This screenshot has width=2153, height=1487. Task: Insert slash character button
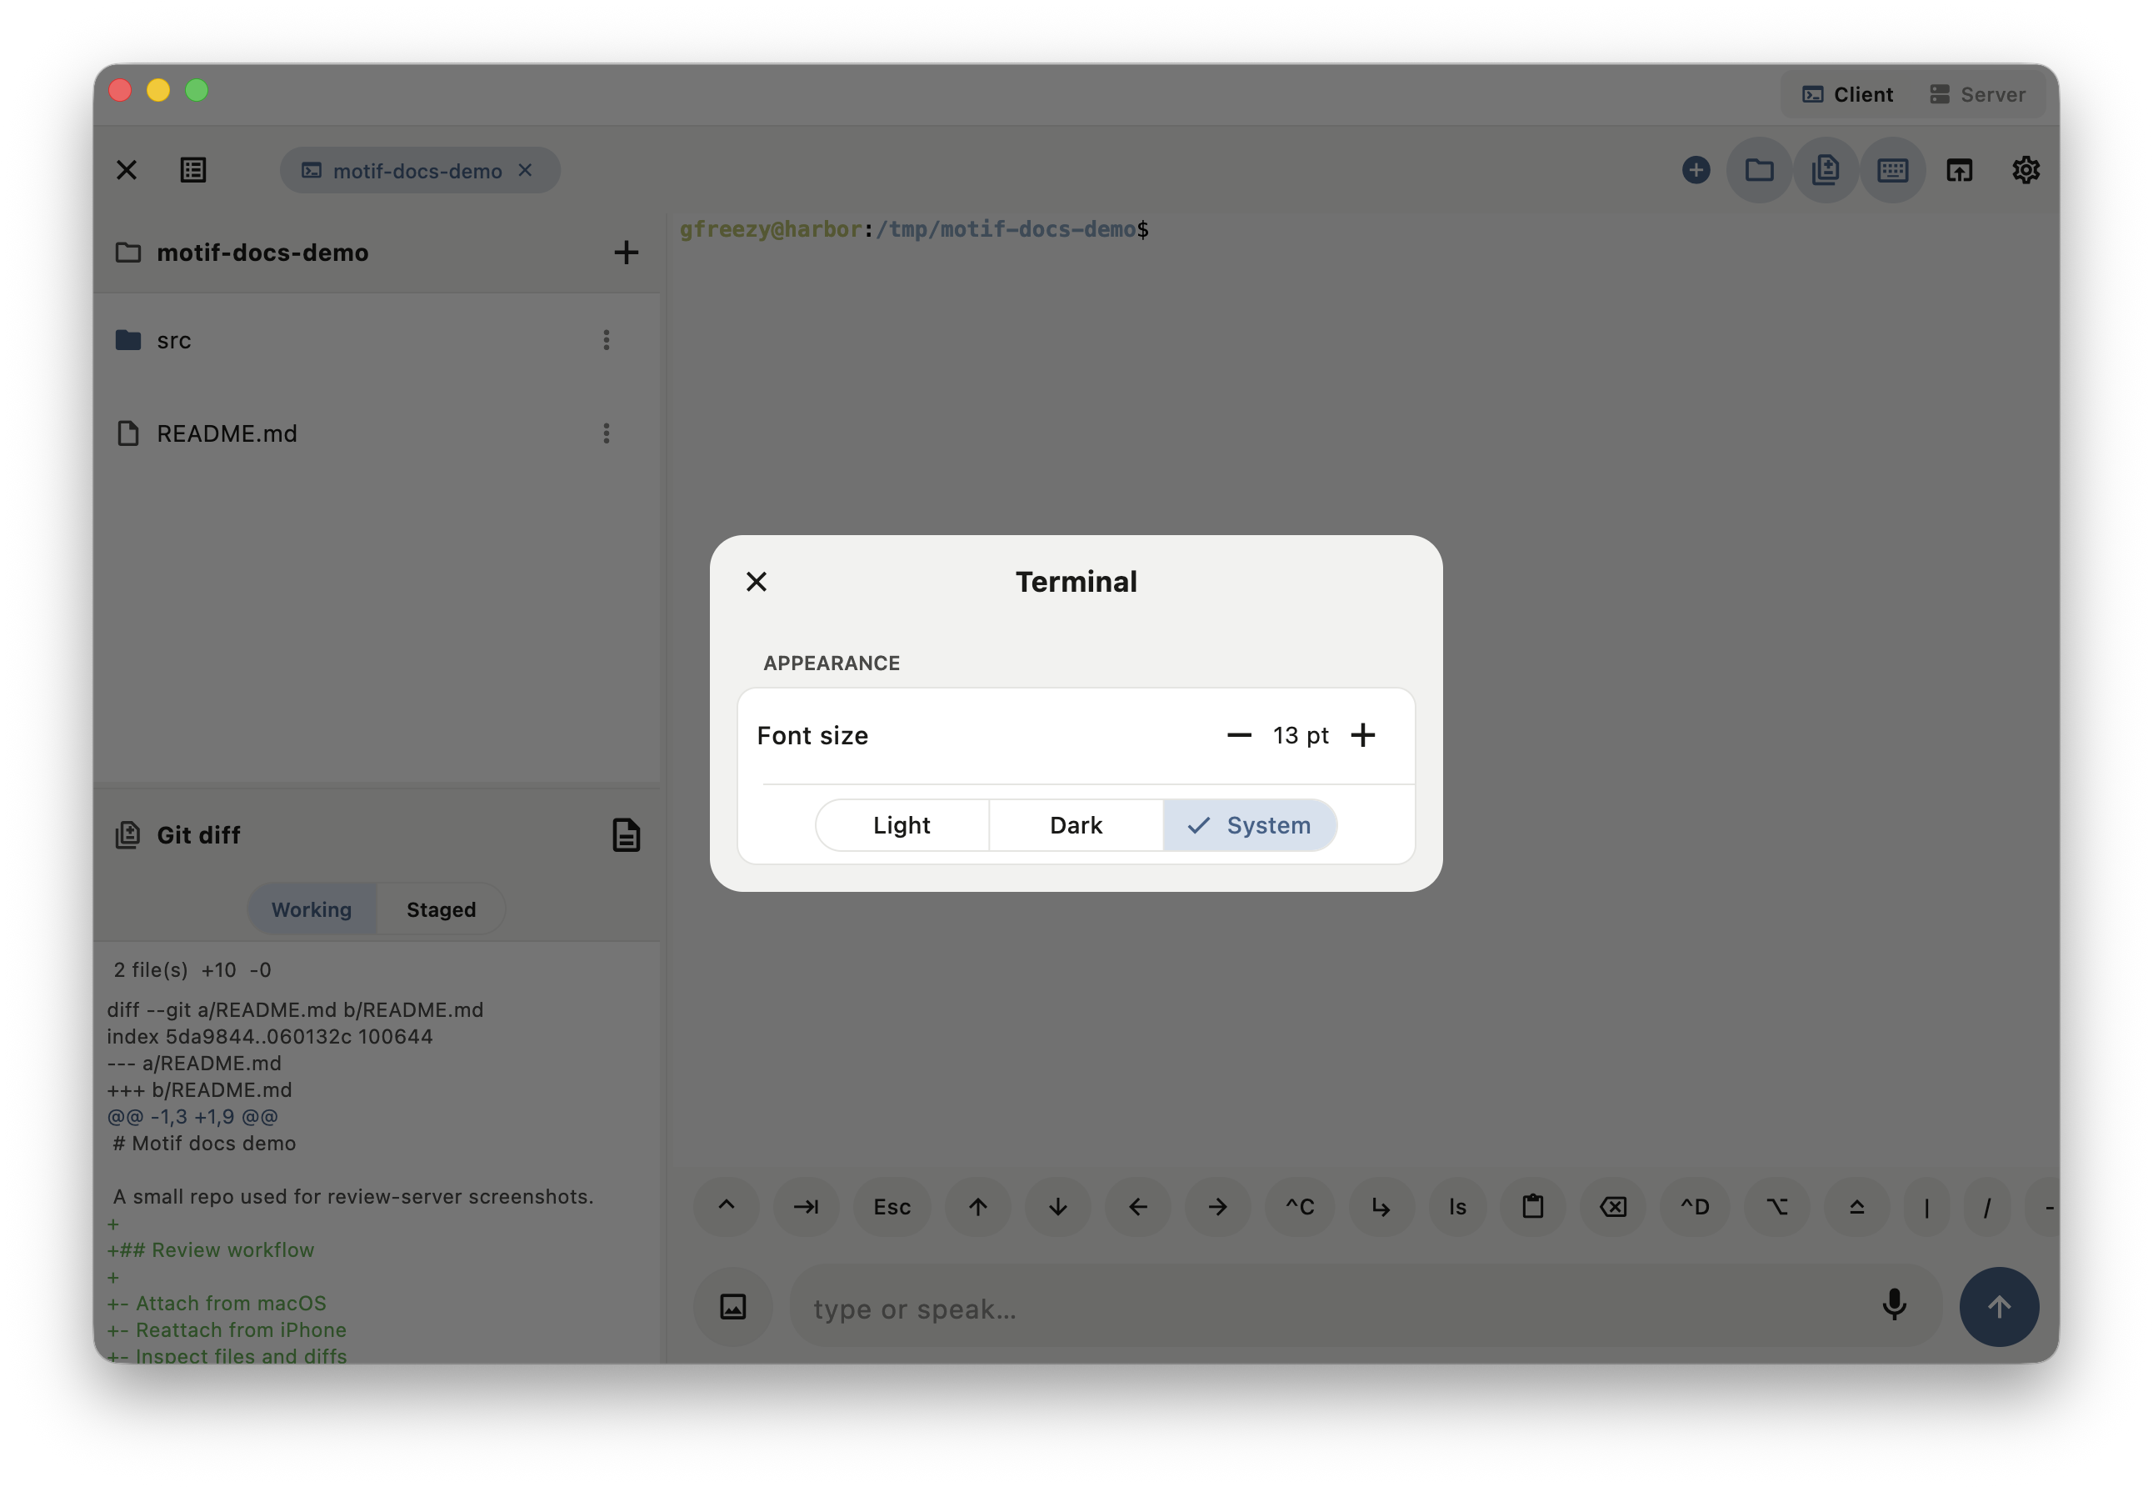pos(1986,1207)
